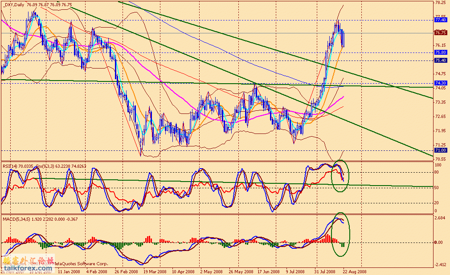Click the 22 Aug 2008 date label
450x275 pixels.
coord(355,272)
